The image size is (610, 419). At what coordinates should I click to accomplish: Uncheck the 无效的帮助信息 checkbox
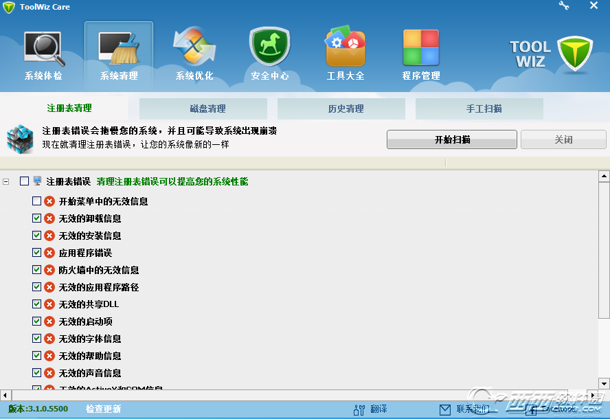click(x=36, y=355)
